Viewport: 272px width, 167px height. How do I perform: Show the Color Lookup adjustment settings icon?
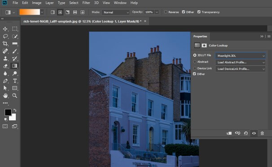[197, 45]
